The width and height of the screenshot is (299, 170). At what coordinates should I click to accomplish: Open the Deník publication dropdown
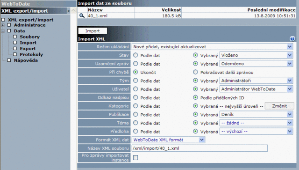coord(256,114)
